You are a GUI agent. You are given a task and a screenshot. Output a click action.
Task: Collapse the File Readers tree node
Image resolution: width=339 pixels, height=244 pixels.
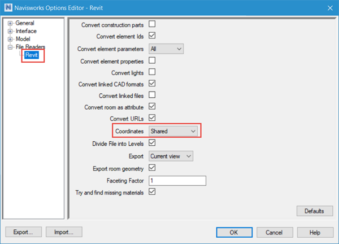[x=10, y=47]
